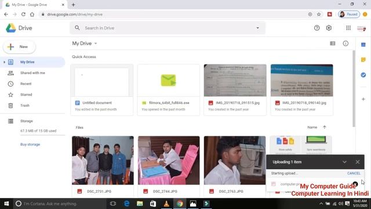Click the New button

[19, 46]
